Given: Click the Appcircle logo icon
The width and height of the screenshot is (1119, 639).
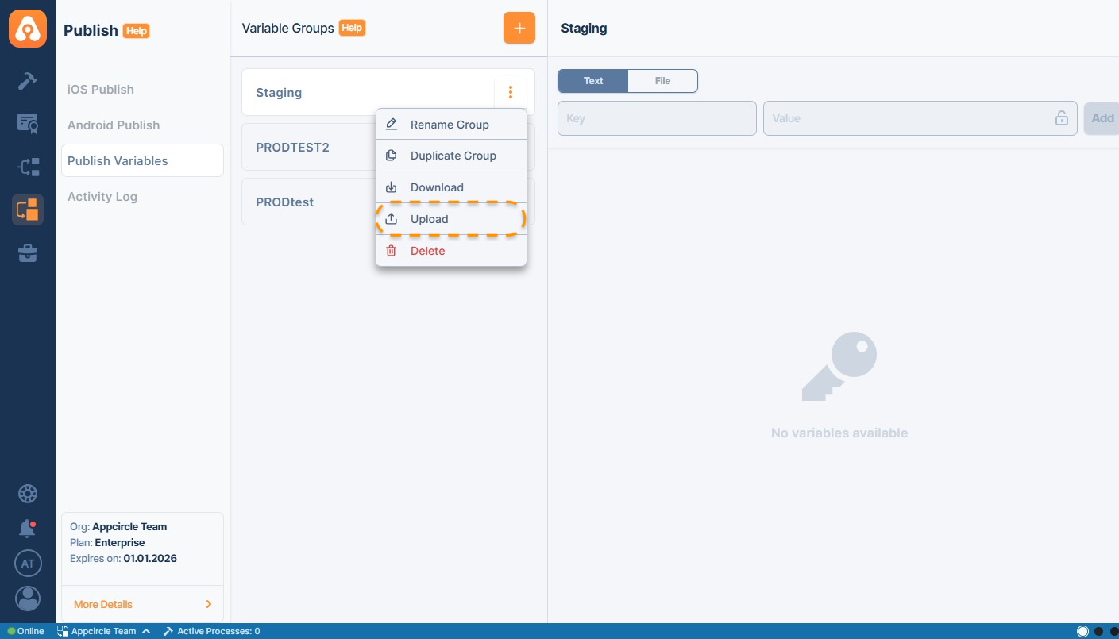Looking at the screenshot, I should 28,29.
